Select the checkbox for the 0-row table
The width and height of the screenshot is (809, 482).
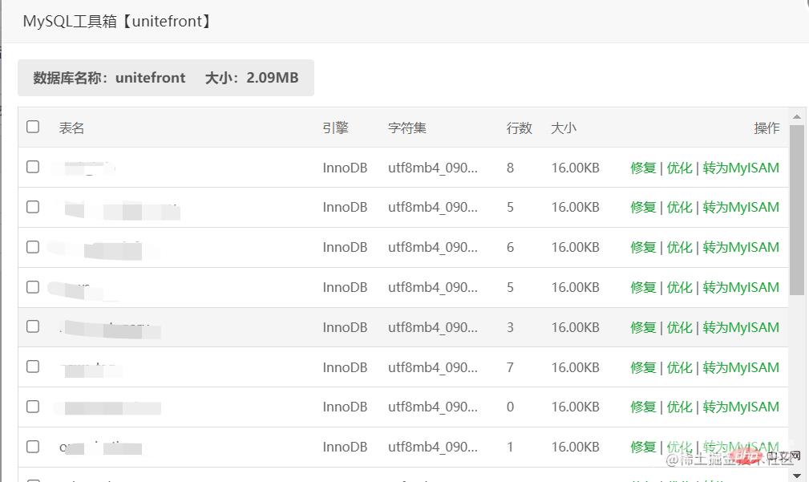coord(33,407)
